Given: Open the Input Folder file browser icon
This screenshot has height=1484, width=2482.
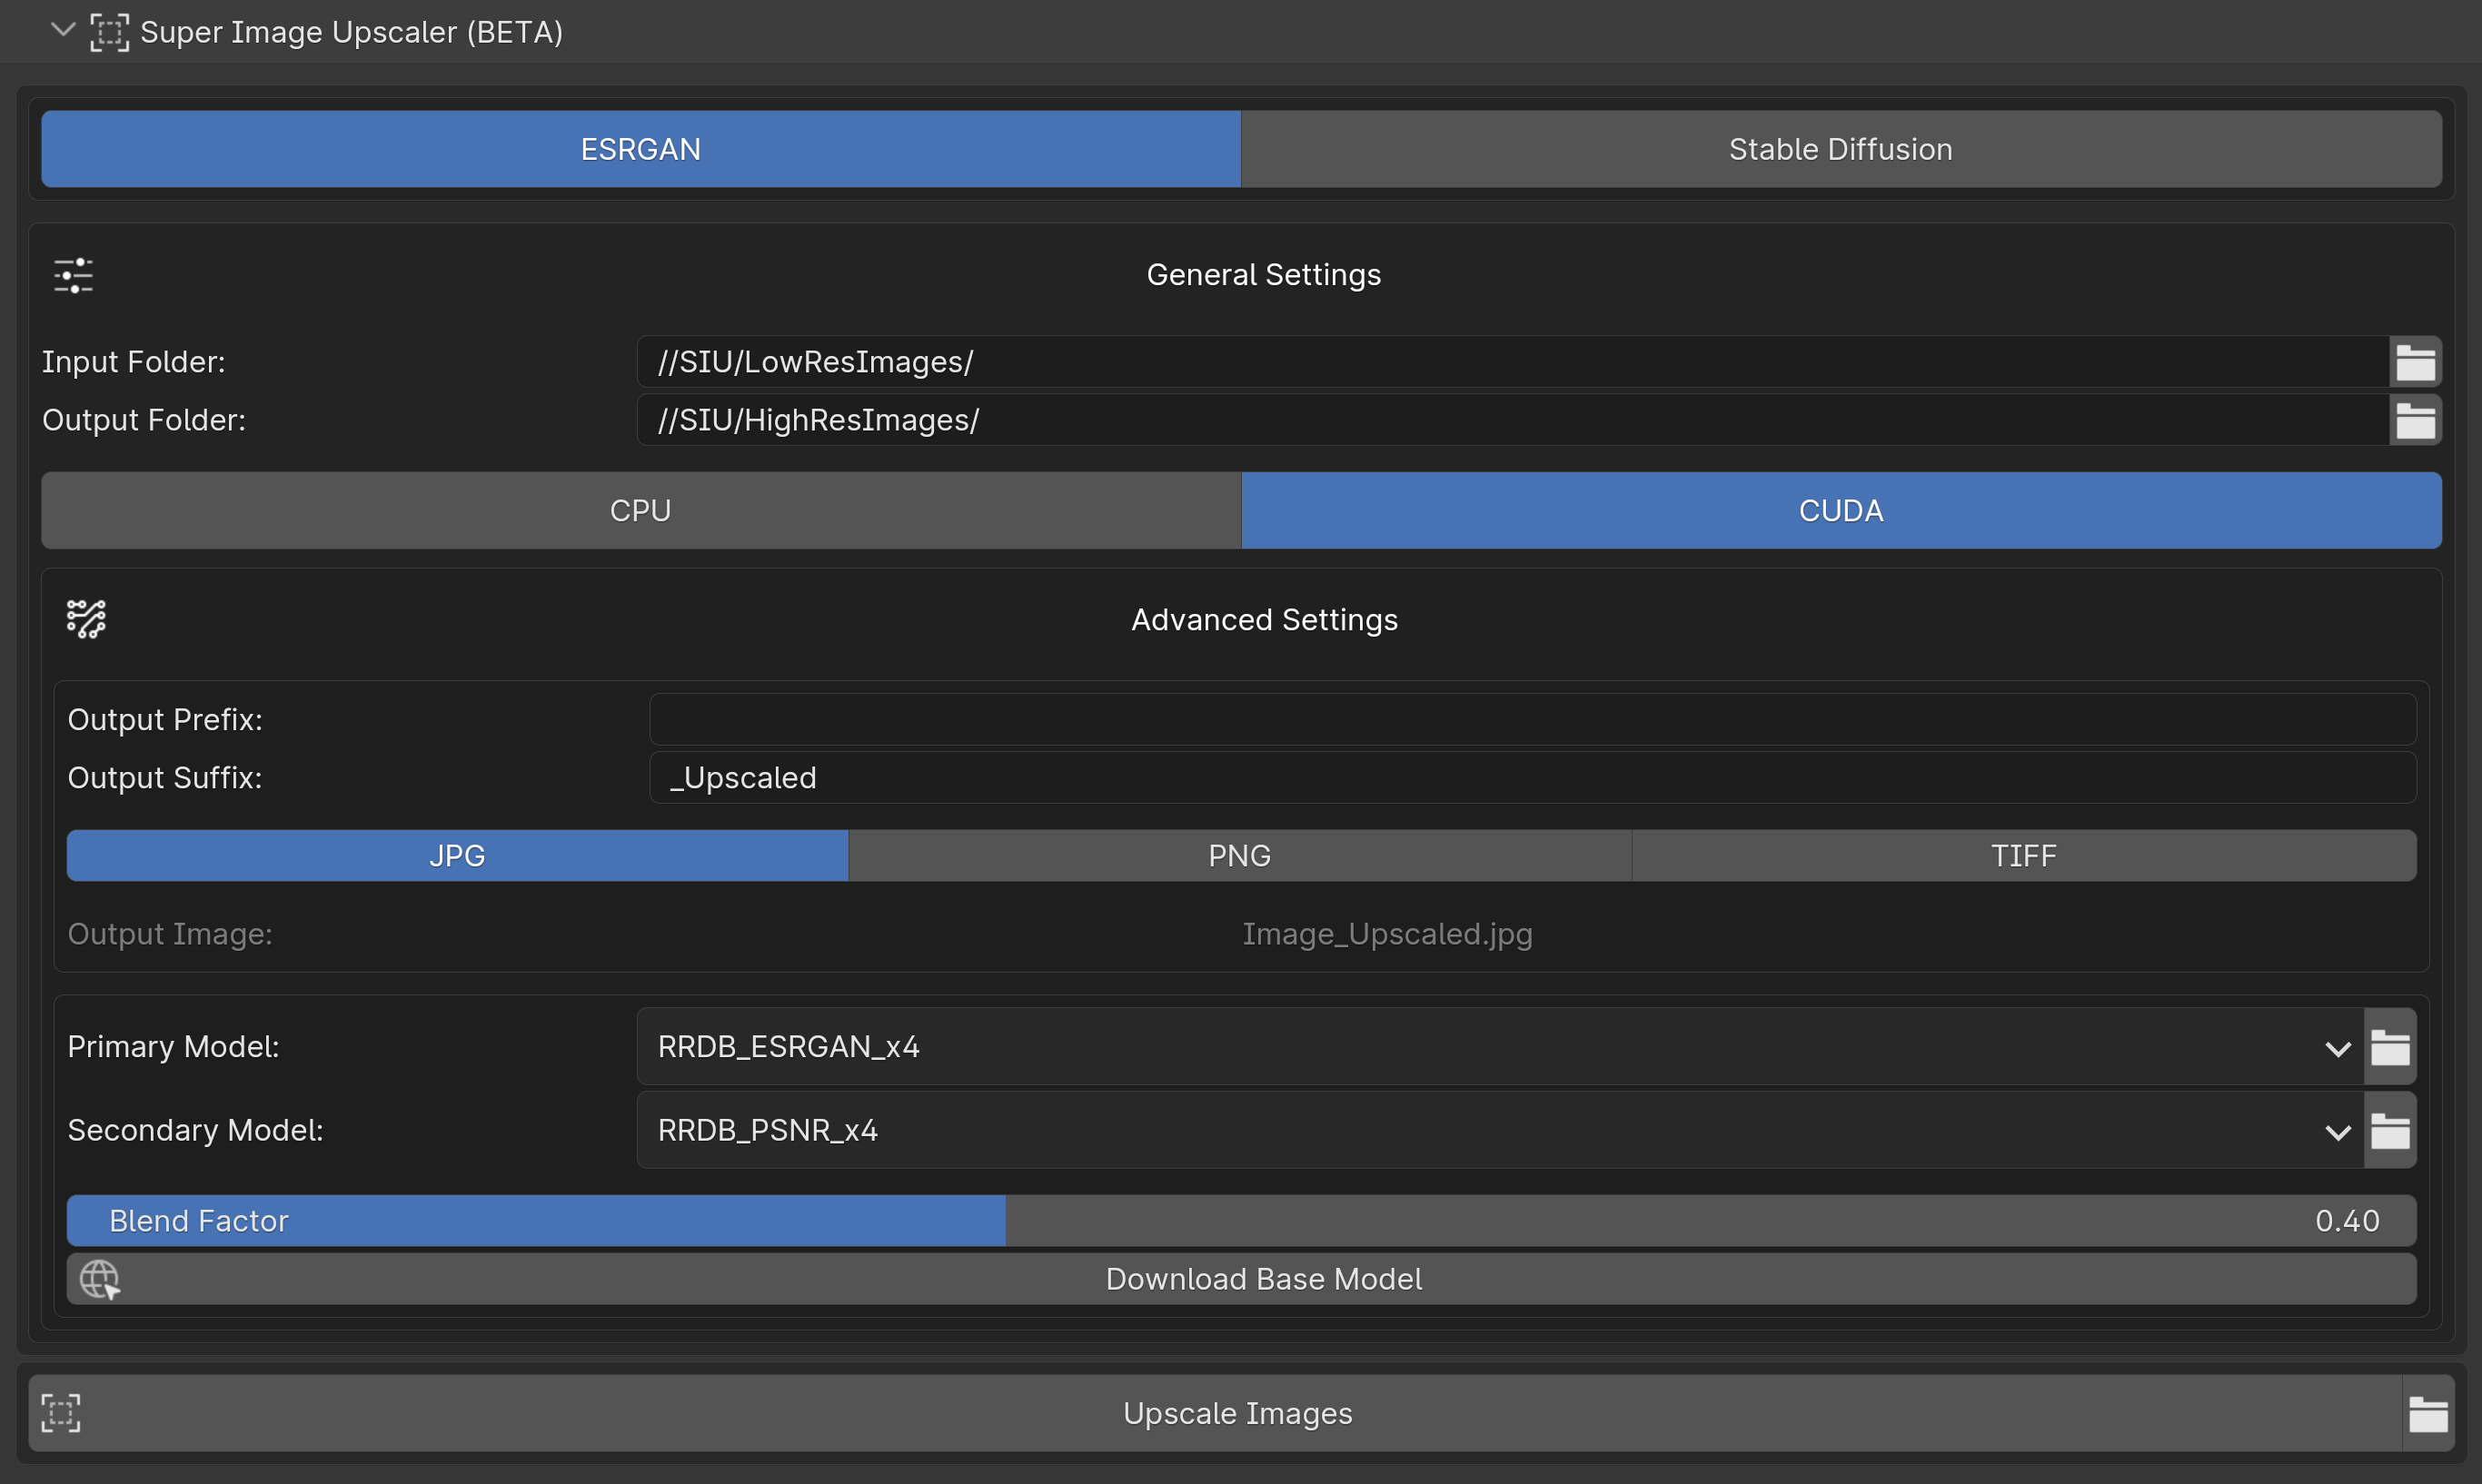Looking at the screenshot, I should coord(2416,361).
